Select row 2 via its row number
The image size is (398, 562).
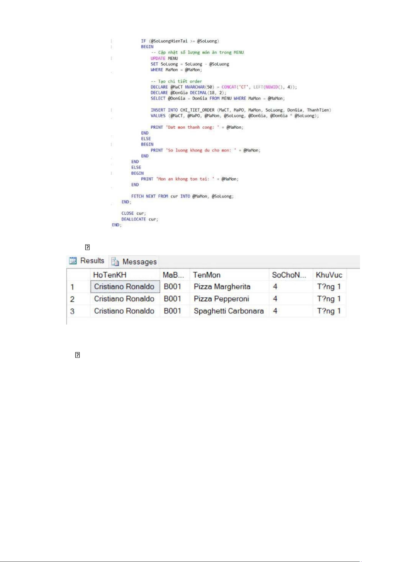72,299
